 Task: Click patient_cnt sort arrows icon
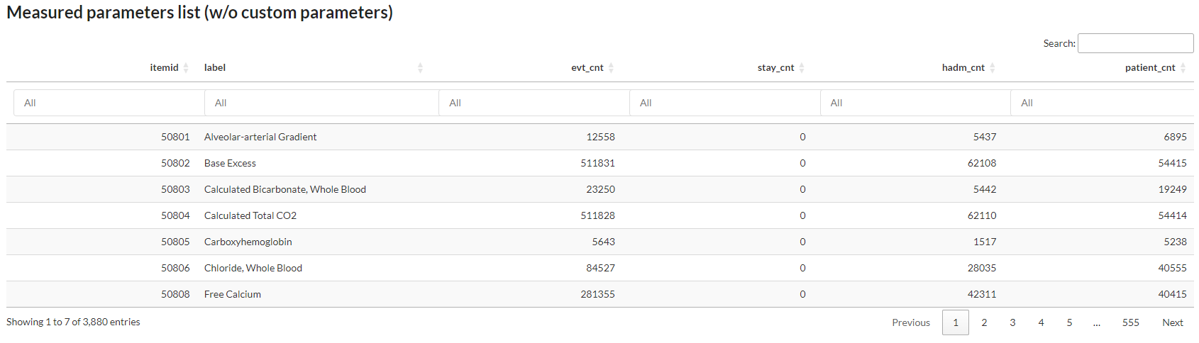click(x=1183, y=68)
